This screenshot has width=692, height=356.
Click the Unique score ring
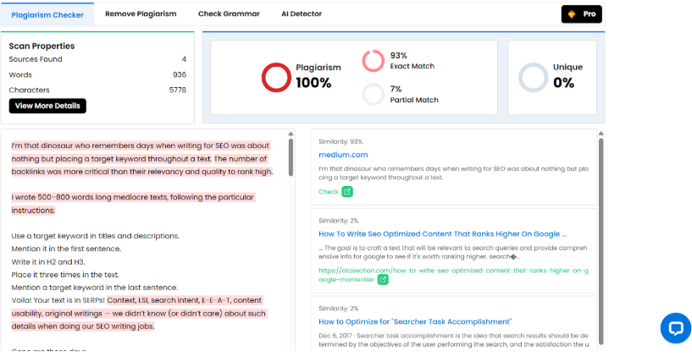(533, 77)
